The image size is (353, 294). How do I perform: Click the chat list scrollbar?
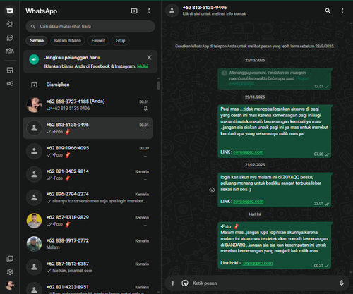pyautogui.click(x=158, y=85)
